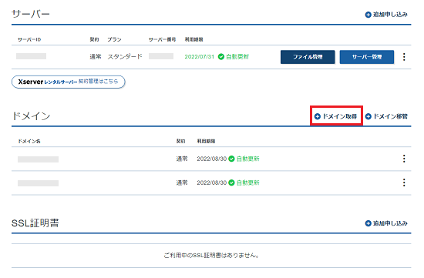The height and width of the screenshot is (278, 424).
Task: Click the second domain row's date 2022/08/30
Action: [211, 183]
